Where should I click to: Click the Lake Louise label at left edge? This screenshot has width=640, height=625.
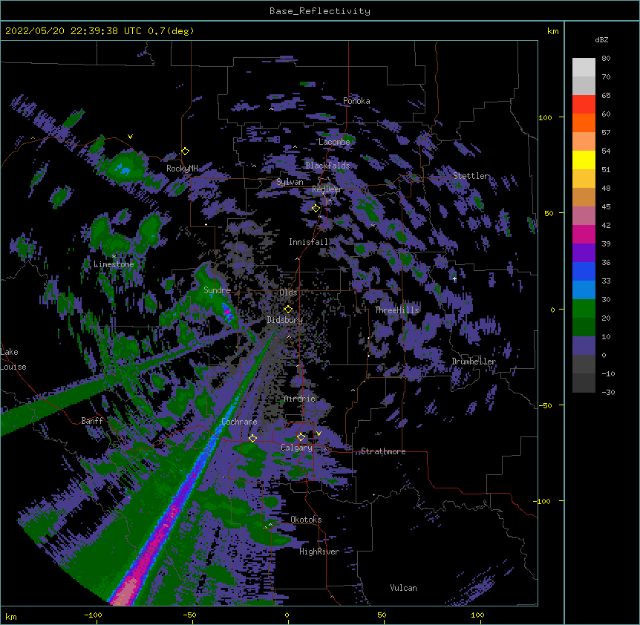point(13,359)
